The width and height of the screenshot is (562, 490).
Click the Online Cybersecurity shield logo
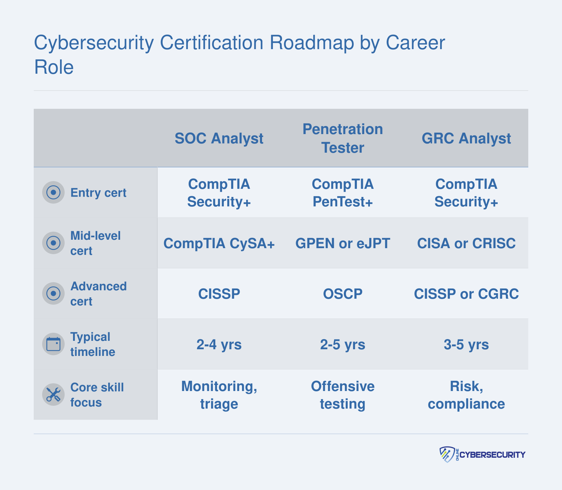point(447,455)
